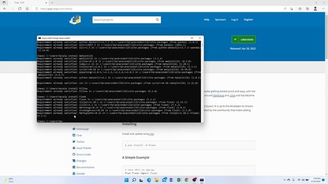The height and width of the screenshot is (184, 328).
Task: Click the Installing heading
Action: point(129,124)
